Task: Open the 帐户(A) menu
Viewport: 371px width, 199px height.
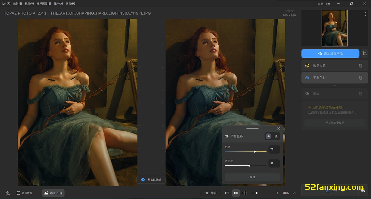Action: (58, 4)
